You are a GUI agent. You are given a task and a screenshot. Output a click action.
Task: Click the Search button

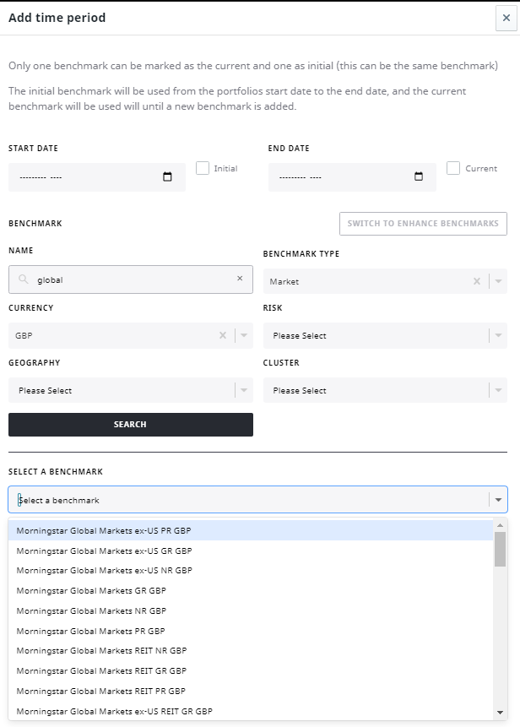pos(131,425)
